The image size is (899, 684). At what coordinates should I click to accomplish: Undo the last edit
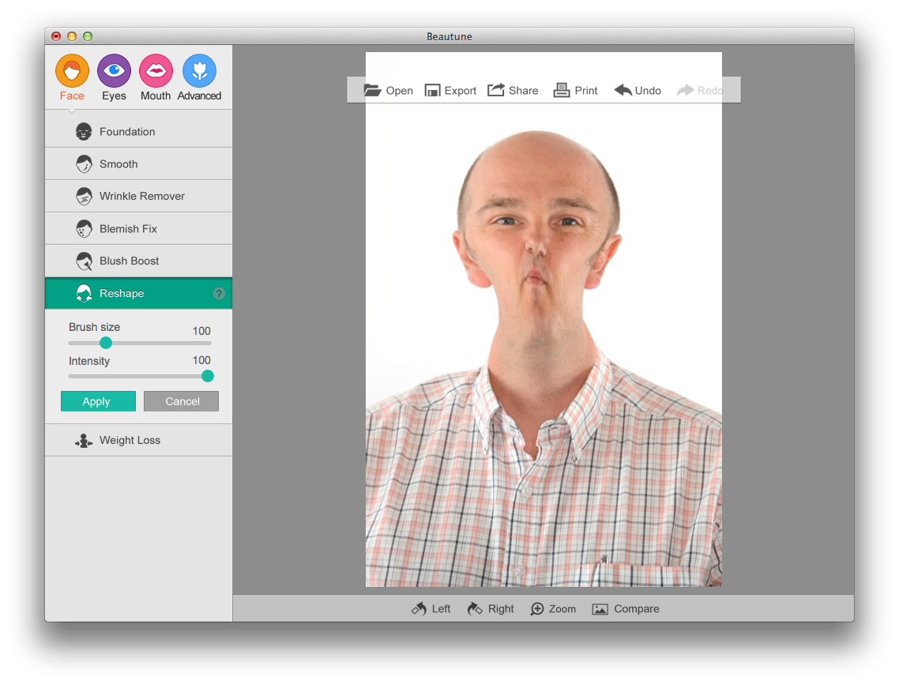pyautogui.click(x=637, y=91)
